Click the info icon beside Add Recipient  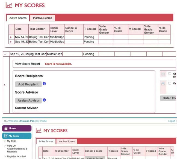click(x=44, y=84)
